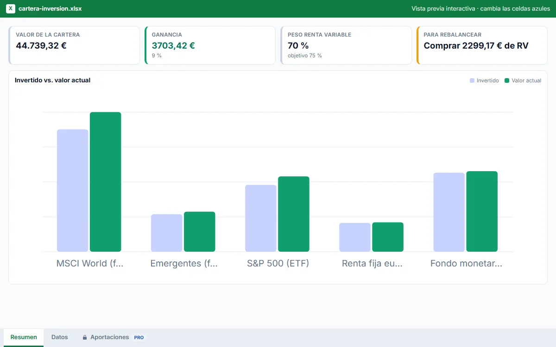Switch to the Resumen sheet tab
This screenshot has height=347, width=556.
(x=24, y=337)
